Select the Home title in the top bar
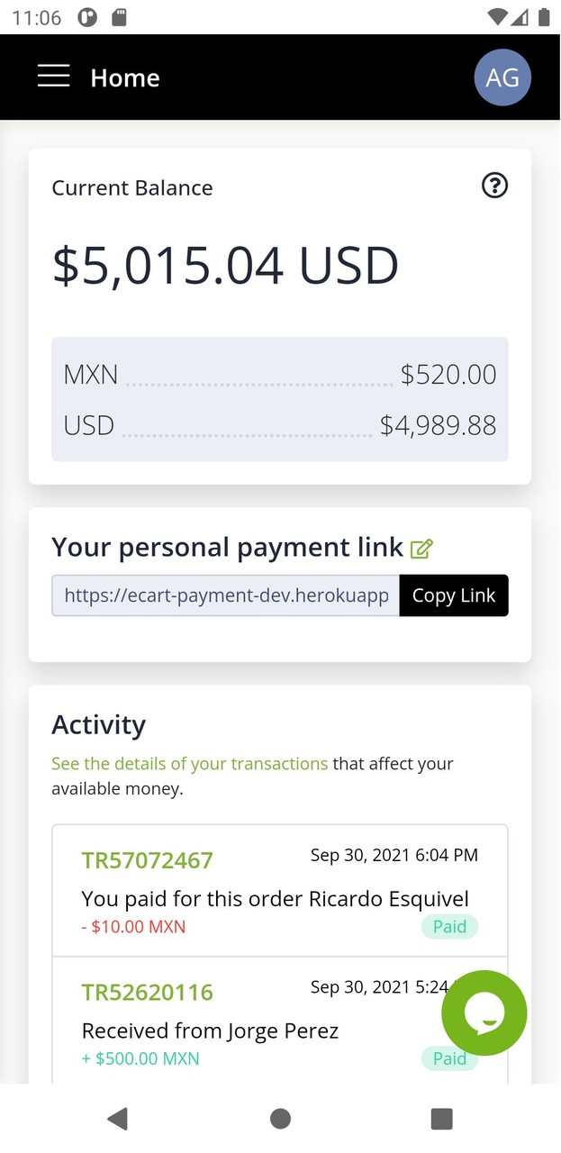Viewport: 561px width, 1153px height. click(124, 77)
